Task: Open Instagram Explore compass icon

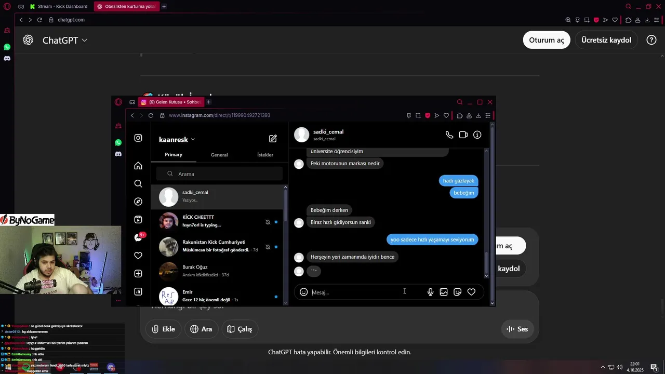Action: (138, 202)
